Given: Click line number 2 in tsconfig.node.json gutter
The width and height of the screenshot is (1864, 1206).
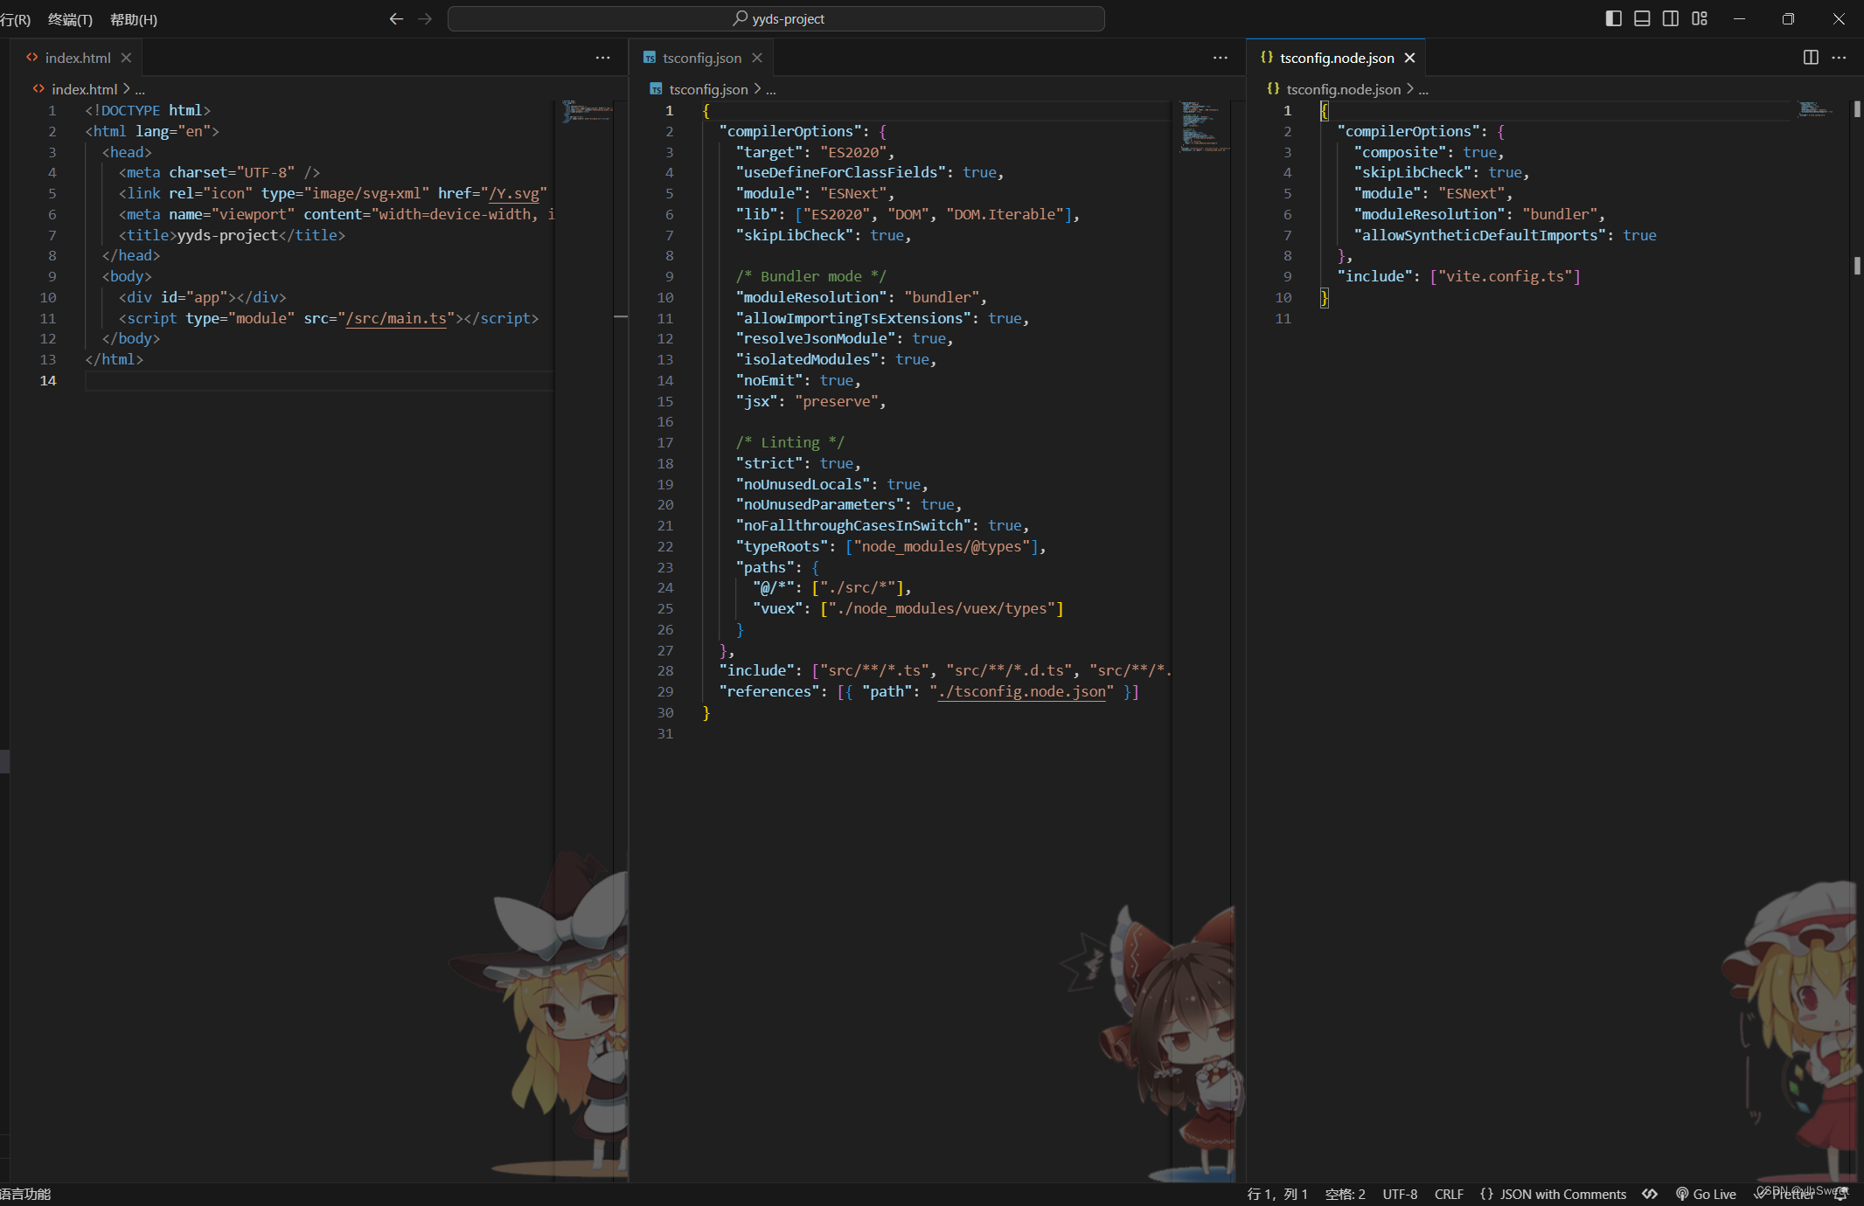Looking at the screenshot, I should [1287, 131].
